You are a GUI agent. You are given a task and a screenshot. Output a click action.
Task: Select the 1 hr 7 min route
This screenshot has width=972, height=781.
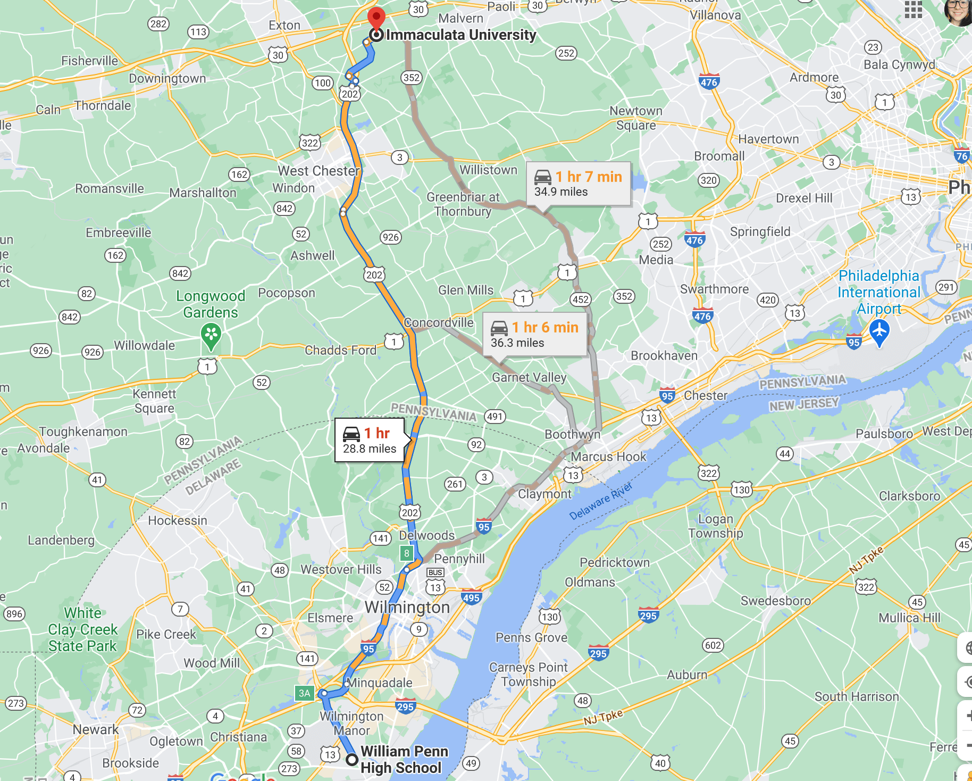click(579, 184)
